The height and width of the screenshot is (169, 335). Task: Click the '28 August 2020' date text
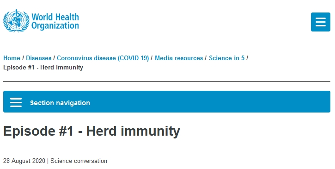24,161
